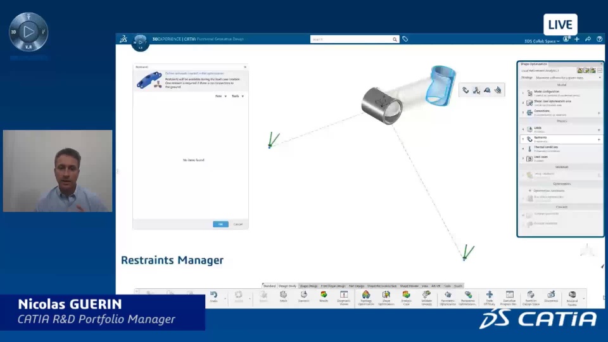Switch to the Standard tab

tap(269, 286)
